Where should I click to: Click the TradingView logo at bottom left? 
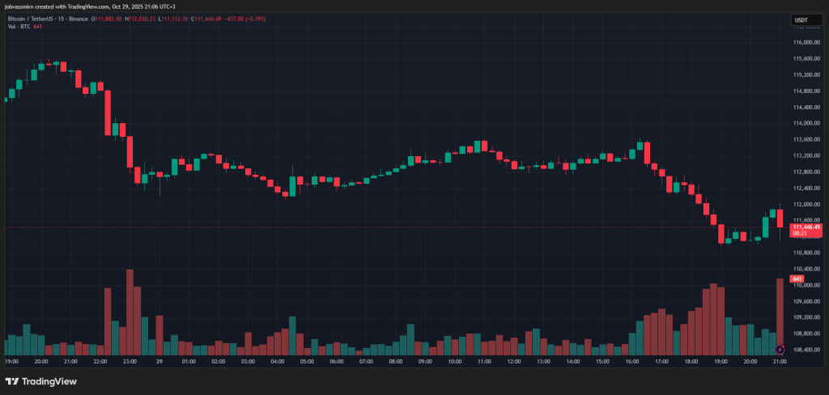(40, 380)
